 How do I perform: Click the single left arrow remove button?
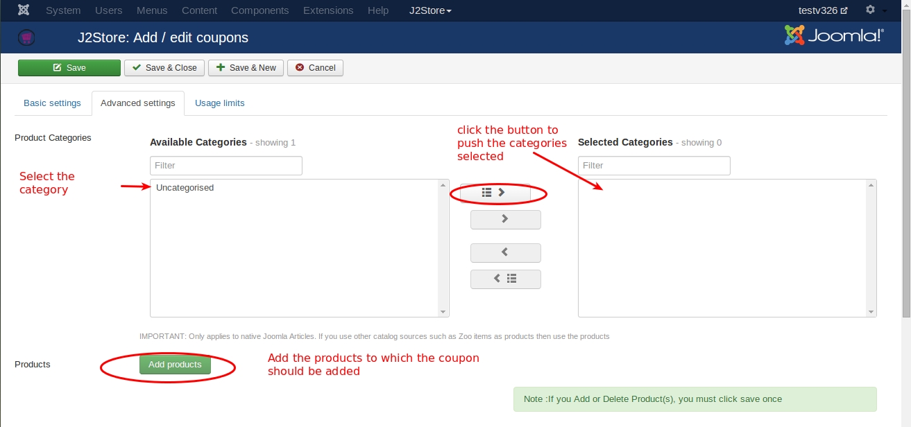click(x=505, y=252)
